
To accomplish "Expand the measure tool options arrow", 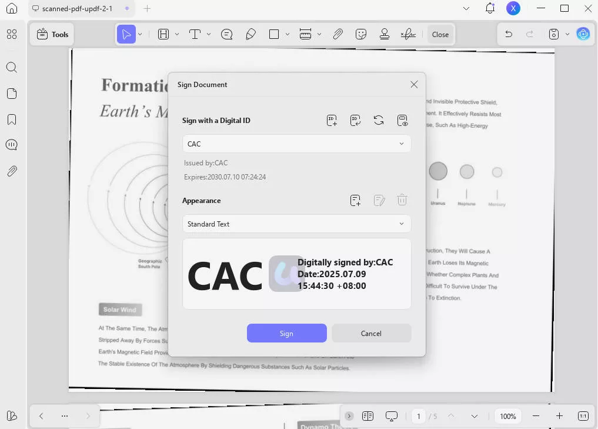I will [319, 34].
